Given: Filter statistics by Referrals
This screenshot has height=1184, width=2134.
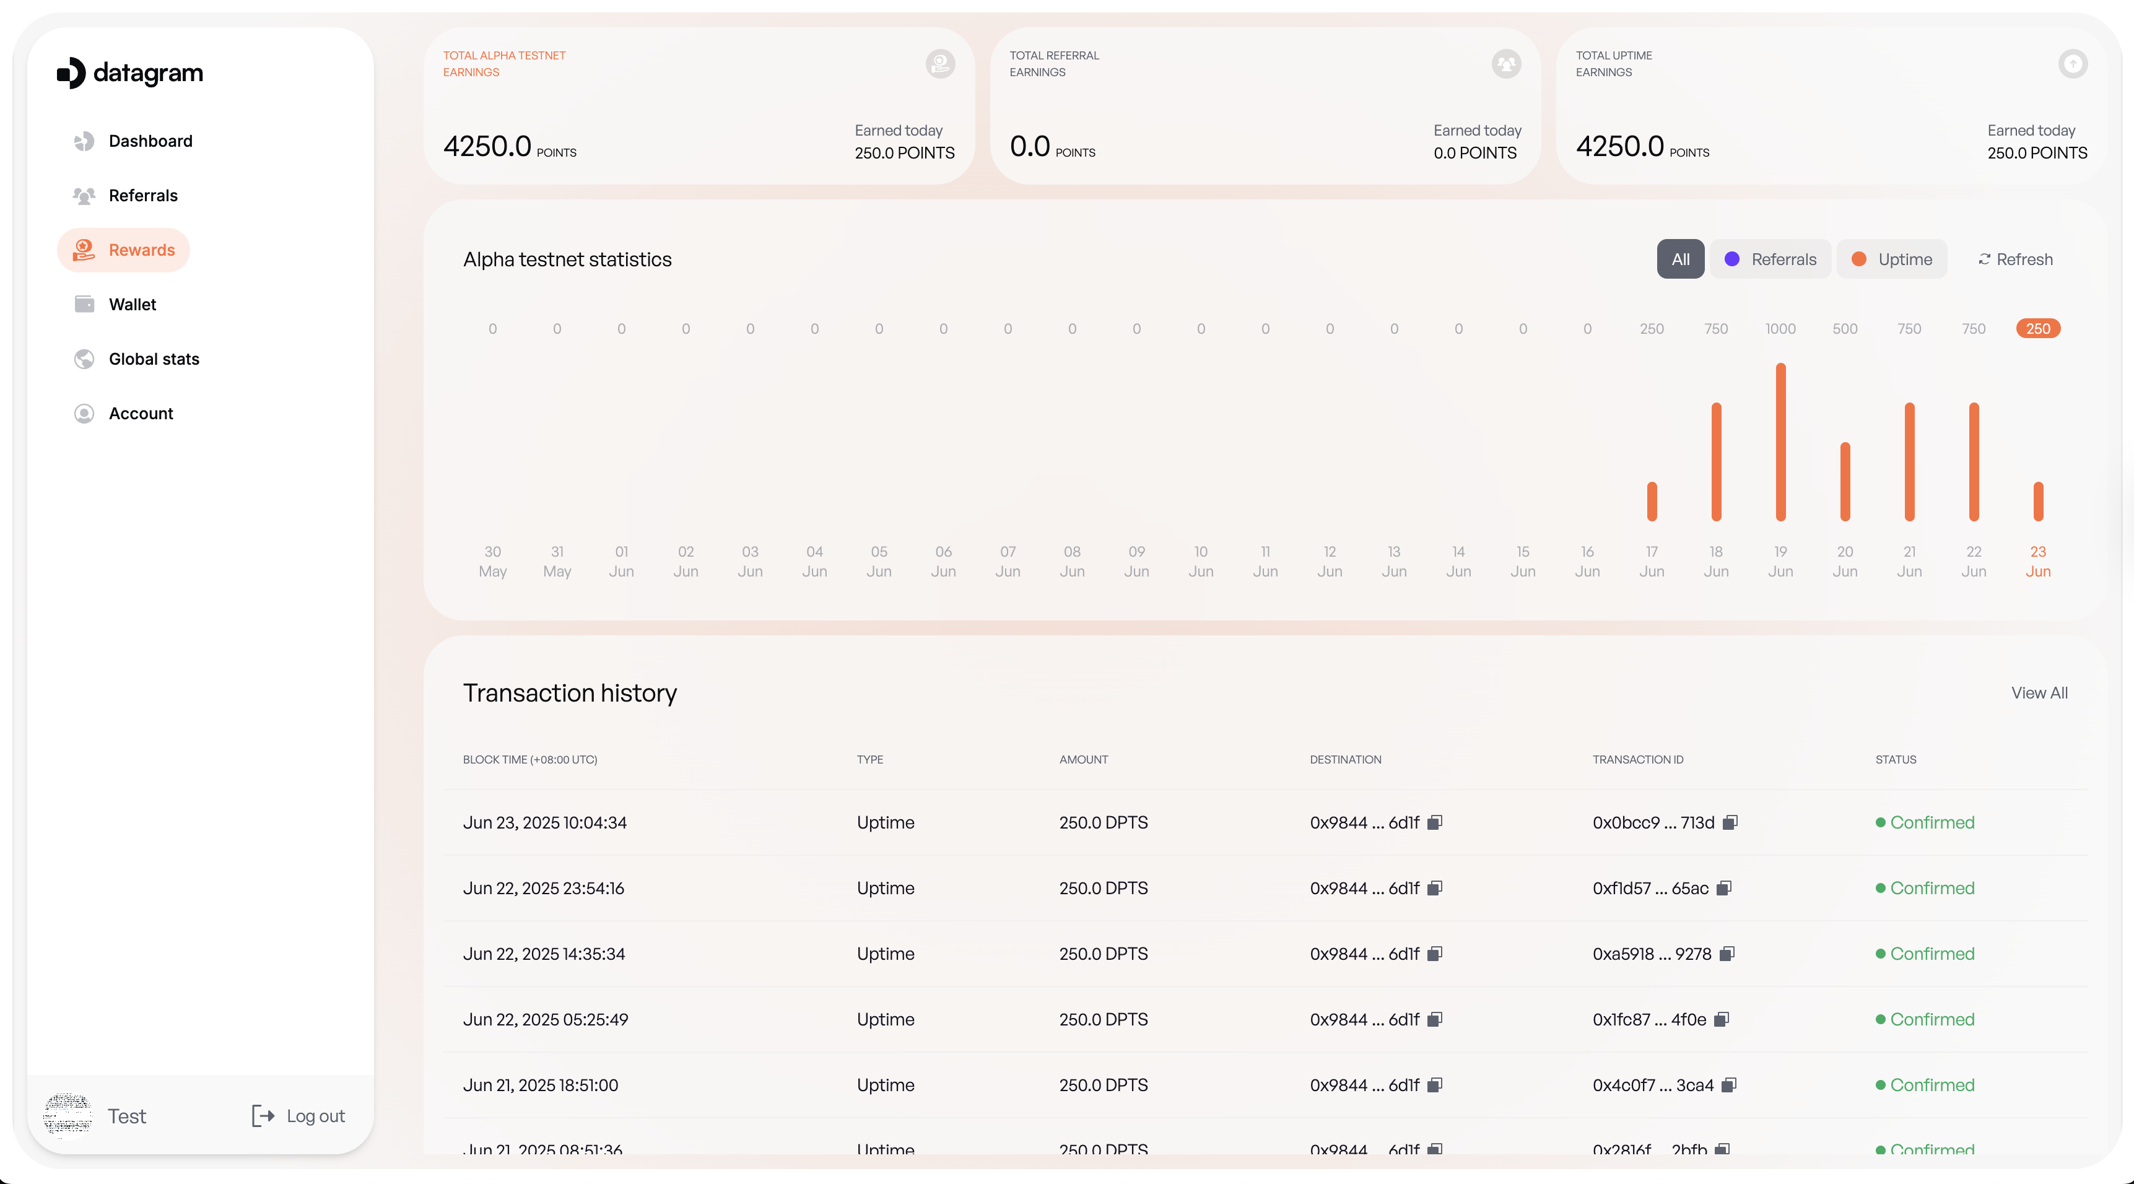Looking at the screenshot, I should pos(1770,259).
